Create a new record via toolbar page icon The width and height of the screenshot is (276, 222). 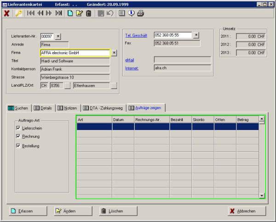point(70,13)
